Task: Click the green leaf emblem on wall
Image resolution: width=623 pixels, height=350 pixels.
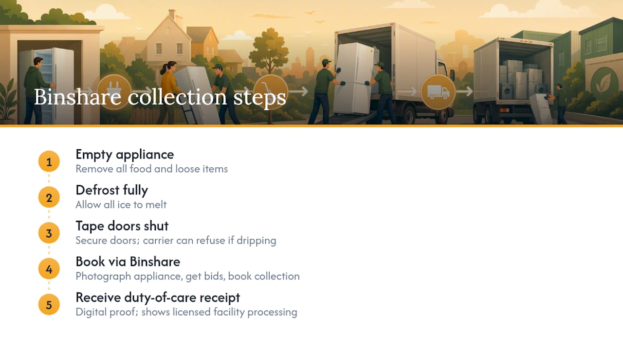Action: 604,84
